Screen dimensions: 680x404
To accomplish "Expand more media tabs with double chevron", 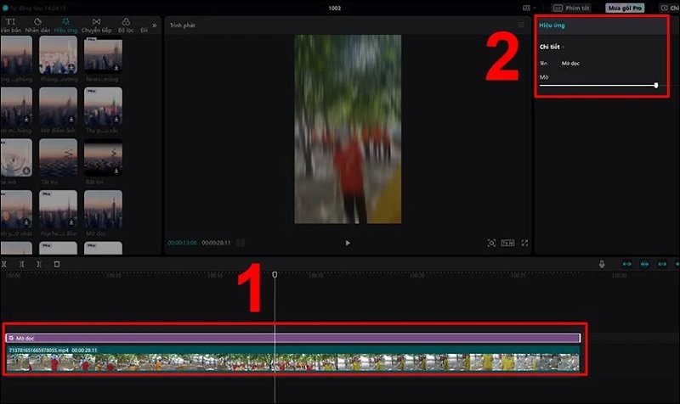I will (154, 25).
